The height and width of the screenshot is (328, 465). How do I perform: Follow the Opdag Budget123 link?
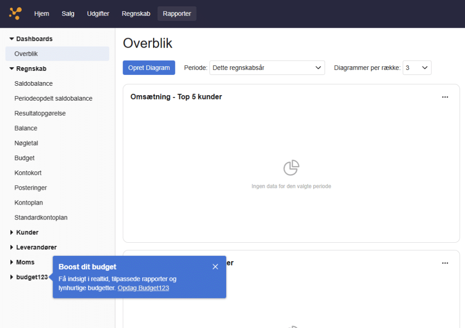point(143,288)
